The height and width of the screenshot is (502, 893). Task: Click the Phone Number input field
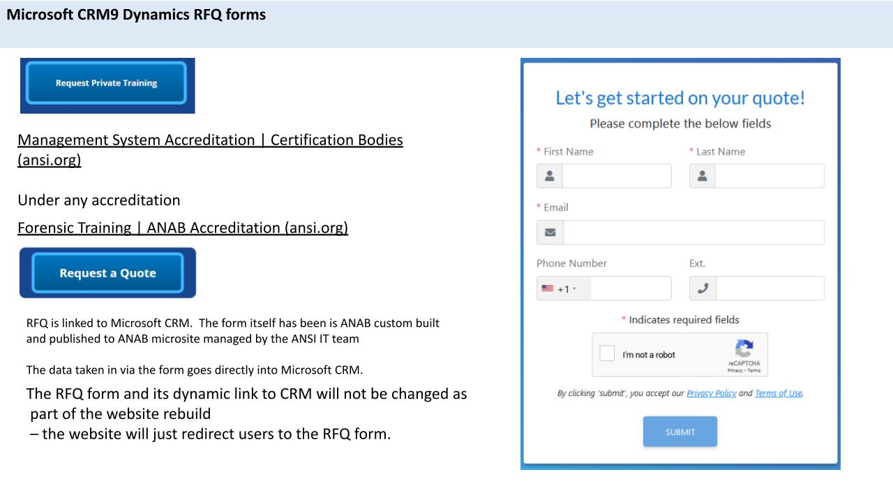click(630, 289)
